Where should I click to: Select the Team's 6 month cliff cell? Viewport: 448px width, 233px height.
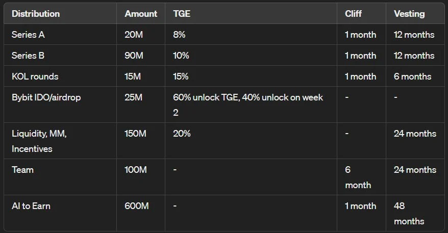click(x=358, y=177)
